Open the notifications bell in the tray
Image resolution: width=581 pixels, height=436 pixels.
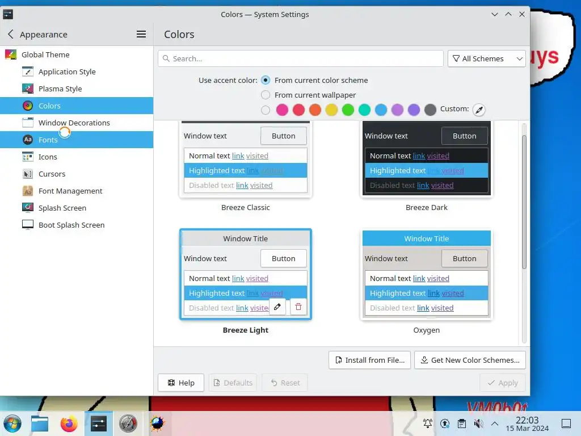[428, 424]
